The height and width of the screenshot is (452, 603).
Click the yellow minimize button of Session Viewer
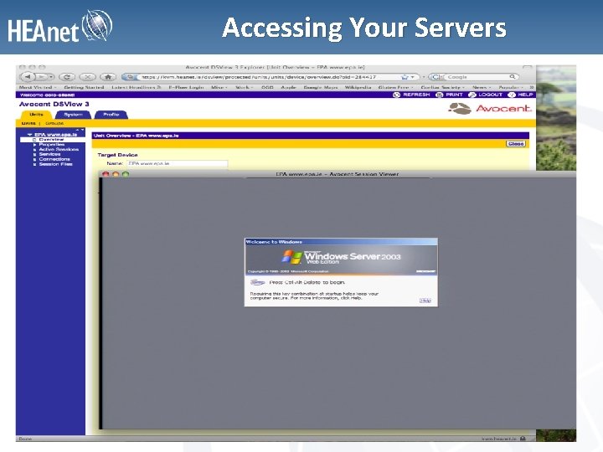(116, 174)
